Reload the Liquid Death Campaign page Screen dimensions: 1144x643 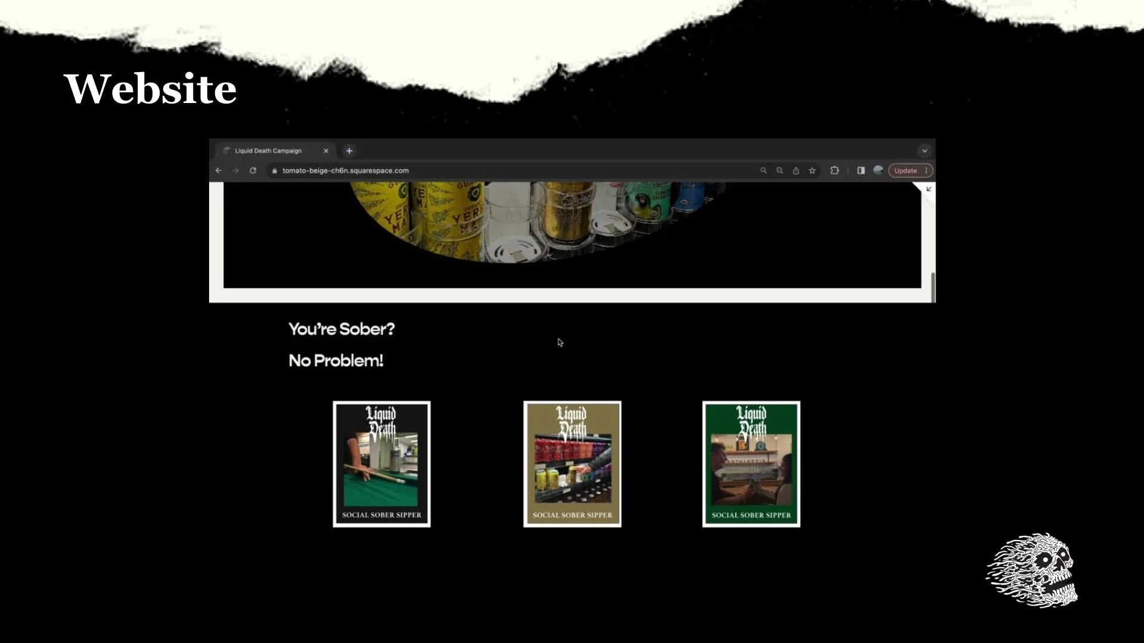click(253, 171)
